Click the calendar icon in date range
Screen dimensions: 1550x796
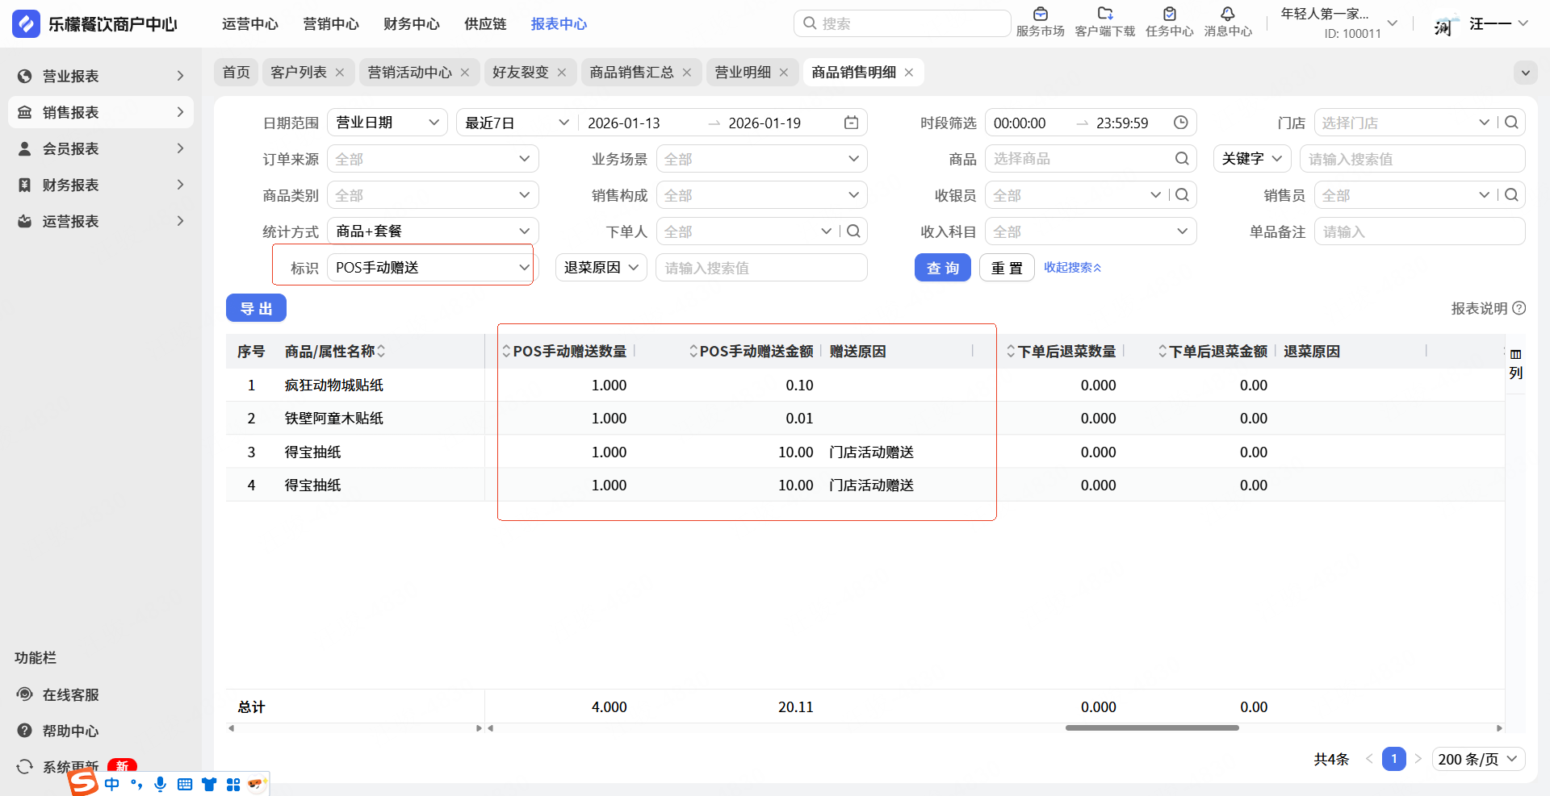tap(851, 123)
